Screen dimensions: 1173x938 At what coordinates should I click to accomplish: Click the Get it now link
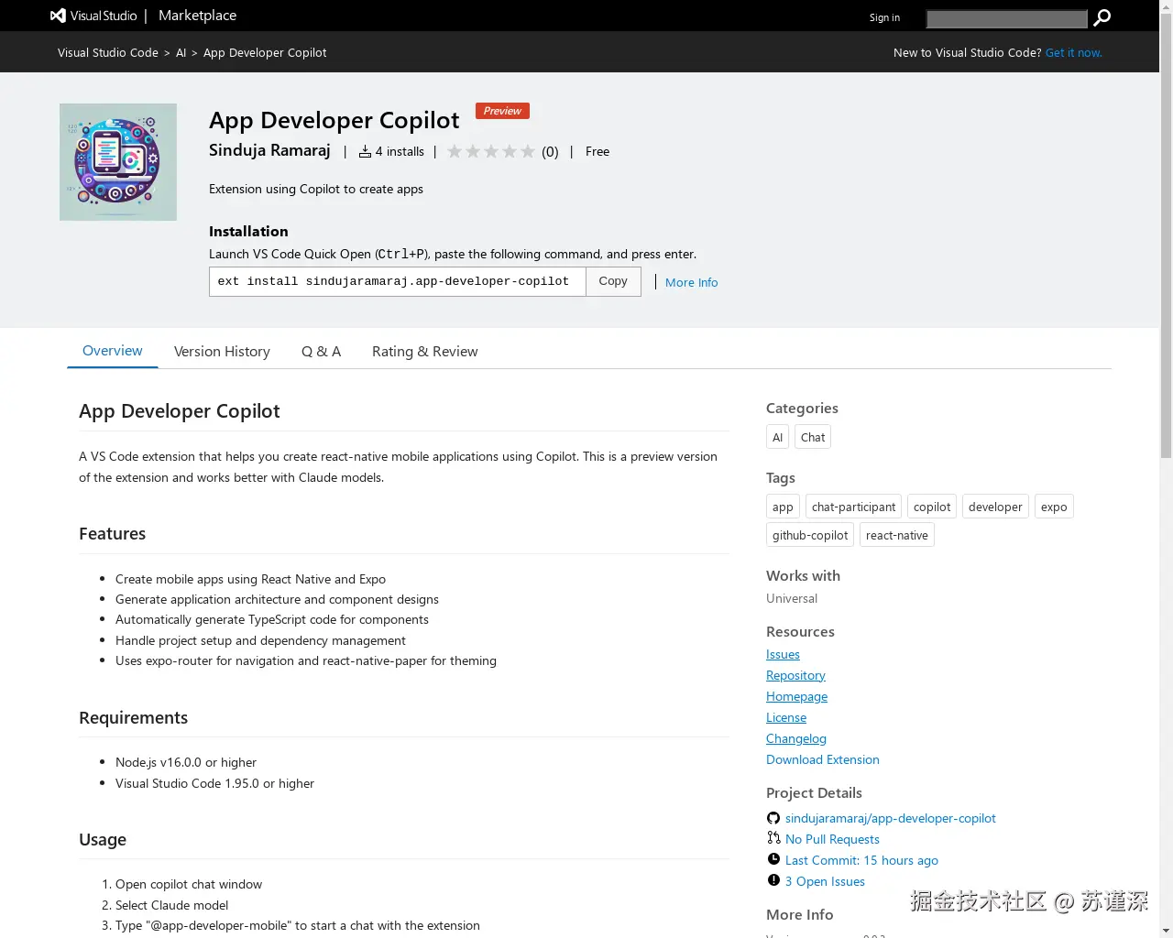1073,52
